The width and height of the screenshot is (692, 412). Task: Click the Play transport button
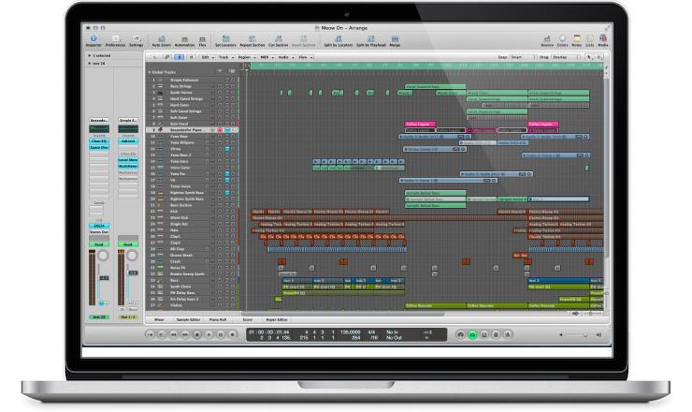point(209,334)
